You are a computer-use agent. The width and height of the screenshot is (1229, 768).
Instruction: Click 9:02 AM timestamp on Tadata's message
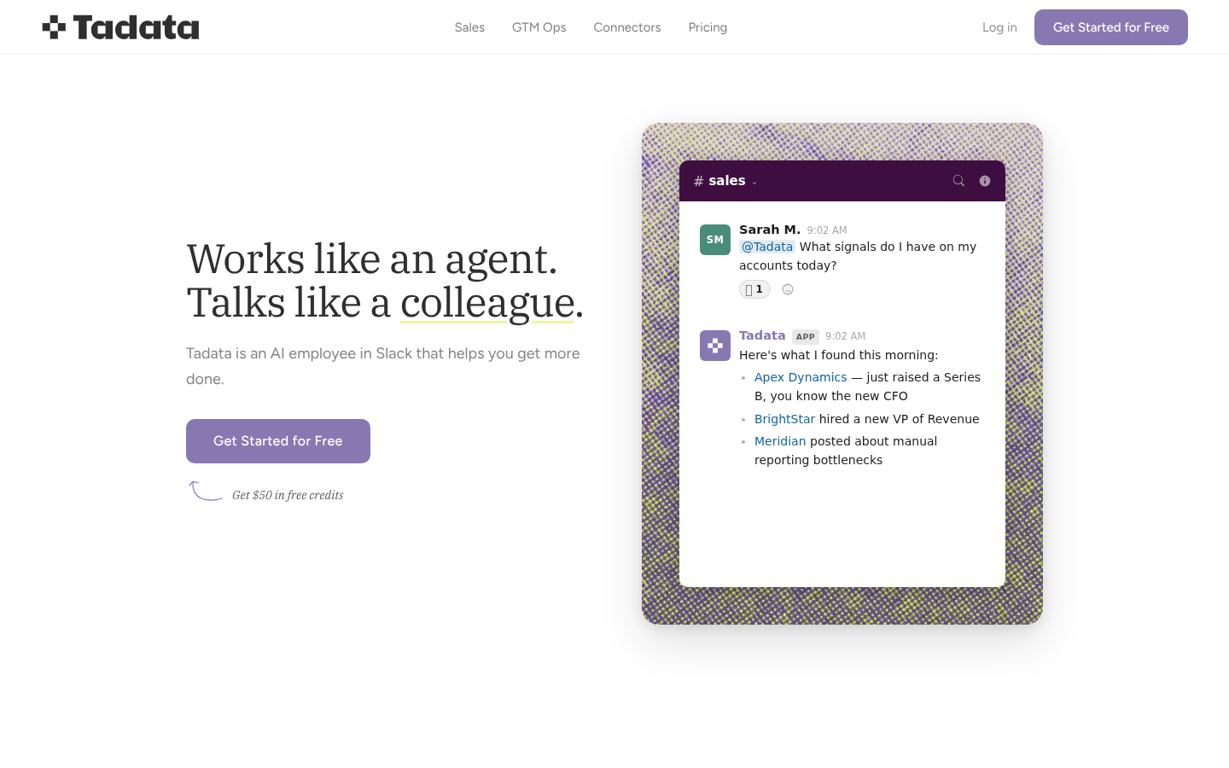(x=845, y=336)
